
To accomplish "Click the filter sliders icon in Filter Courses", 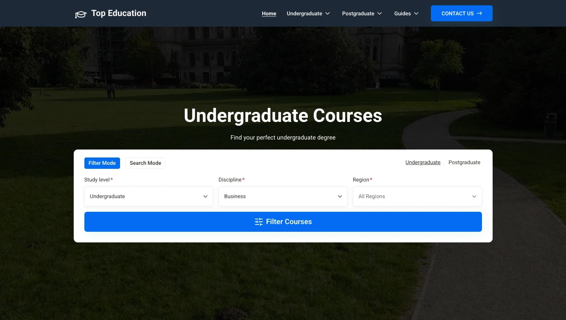I will [x=258, y=221].
